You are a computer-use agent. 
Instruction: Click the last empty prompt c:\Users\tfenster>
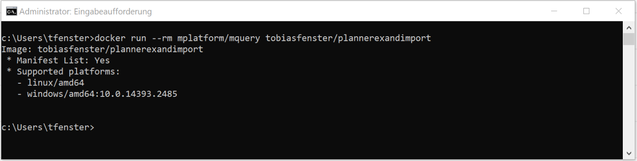48,127
